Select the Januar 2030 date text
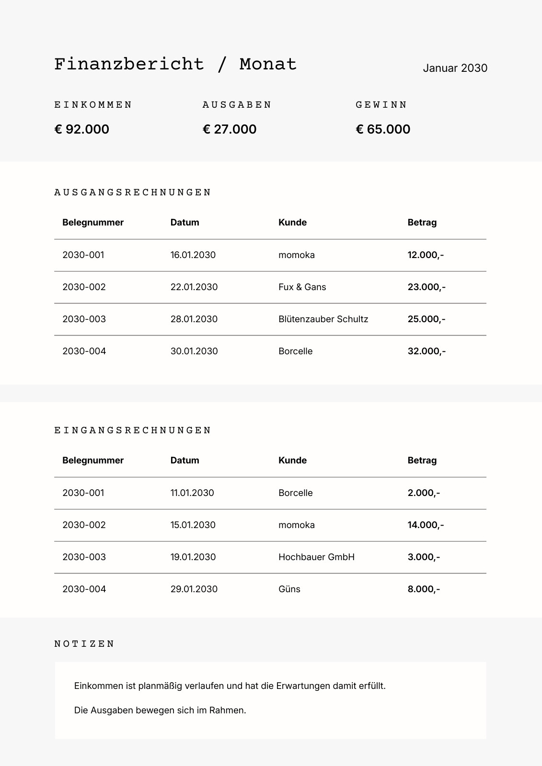Screen dimensions: 542x766 coord(455,68)
